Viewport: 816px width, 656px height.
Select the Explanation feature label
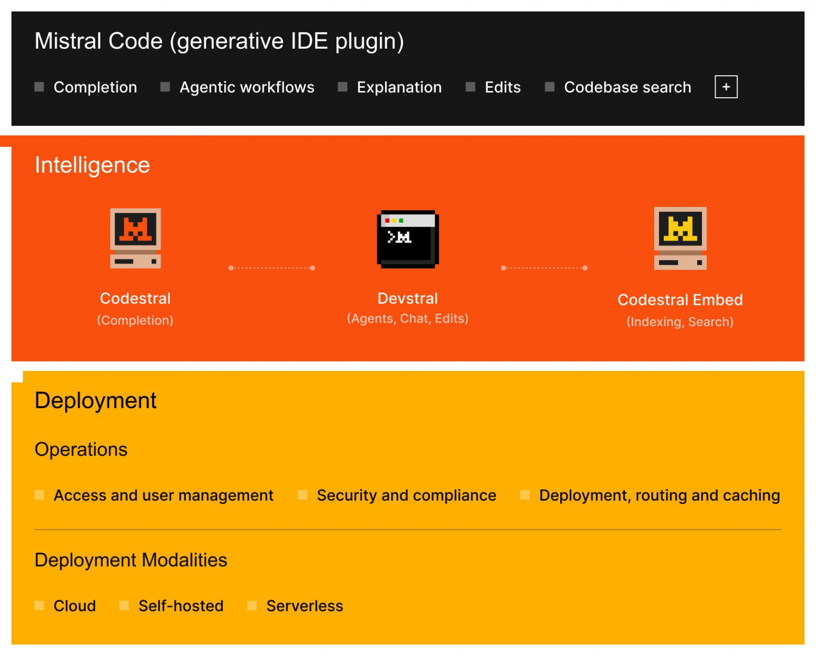[x=399, y=87]
